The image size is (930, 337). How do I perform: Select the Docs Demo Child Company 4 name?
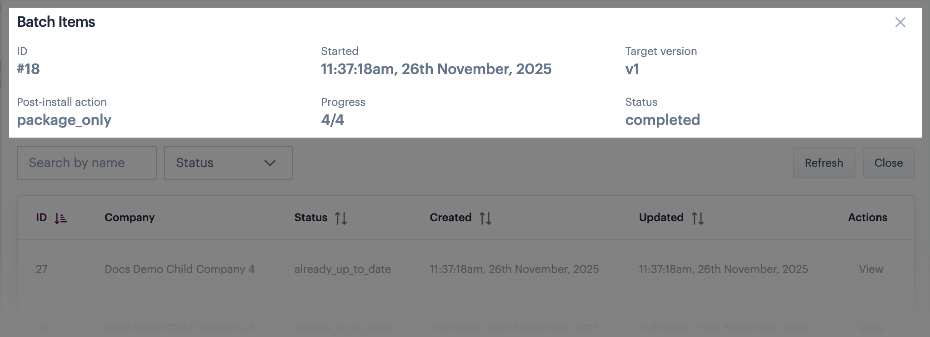point(180,269)
